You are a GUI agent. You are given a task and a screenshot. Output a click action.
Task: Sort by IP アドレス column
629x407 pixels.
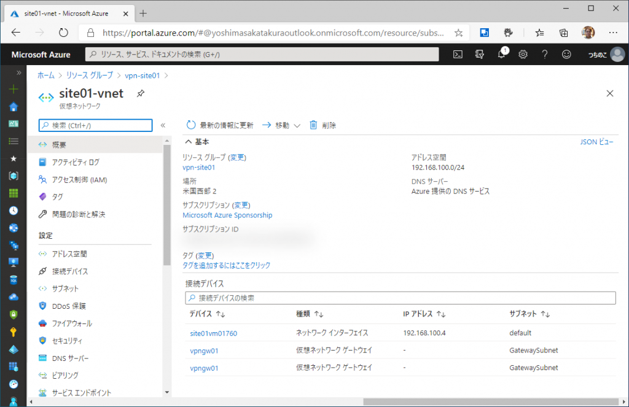[x=424, y=314]
